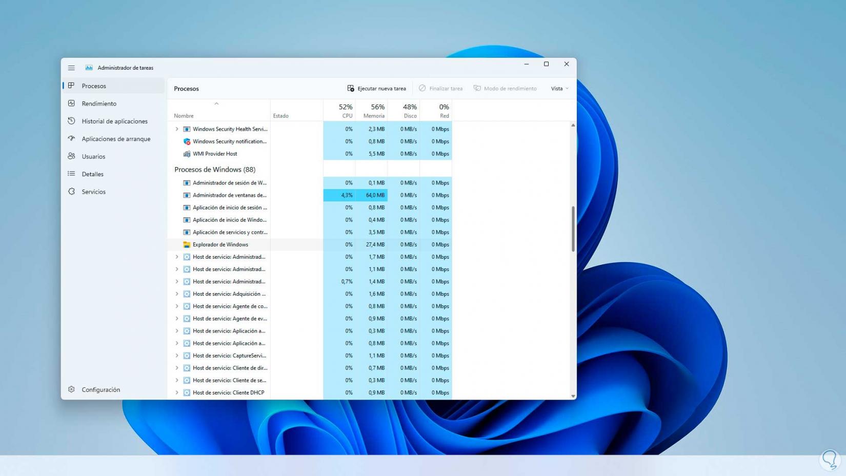Click the Task Manager app icon in title bar

pos(89,68)
